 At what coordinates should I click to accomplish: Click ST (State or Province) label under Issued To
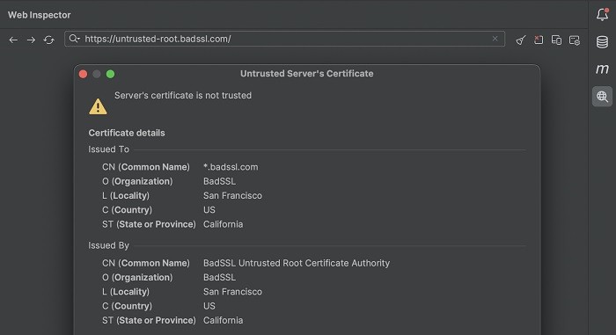tap(149, 224)
